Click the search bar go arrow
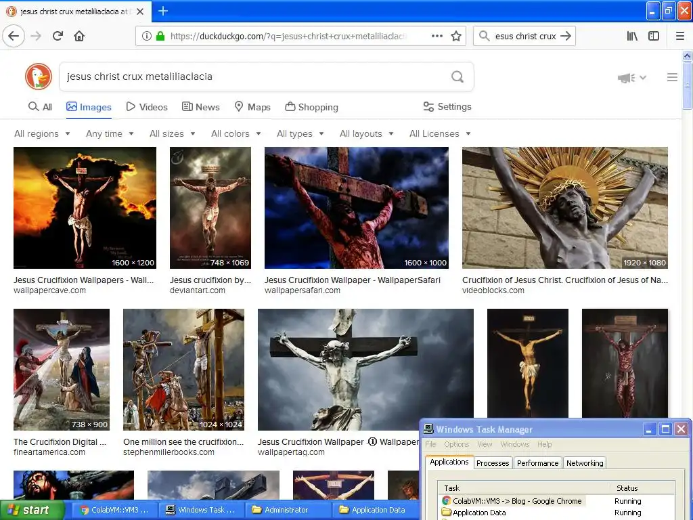This screenshot has height=520, width=693. click(566, 36)
